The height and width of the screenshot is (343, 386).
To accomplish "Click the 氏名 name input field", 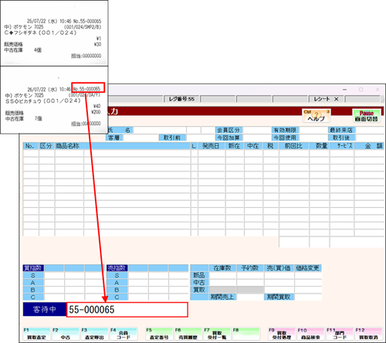I will tap(160, 130).
